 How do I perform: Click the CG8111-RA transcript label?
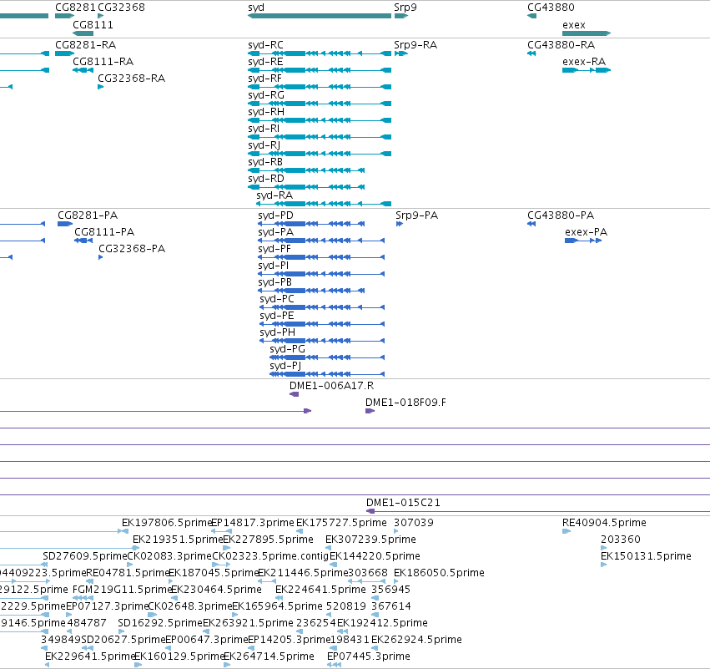[x=103, y=62]
